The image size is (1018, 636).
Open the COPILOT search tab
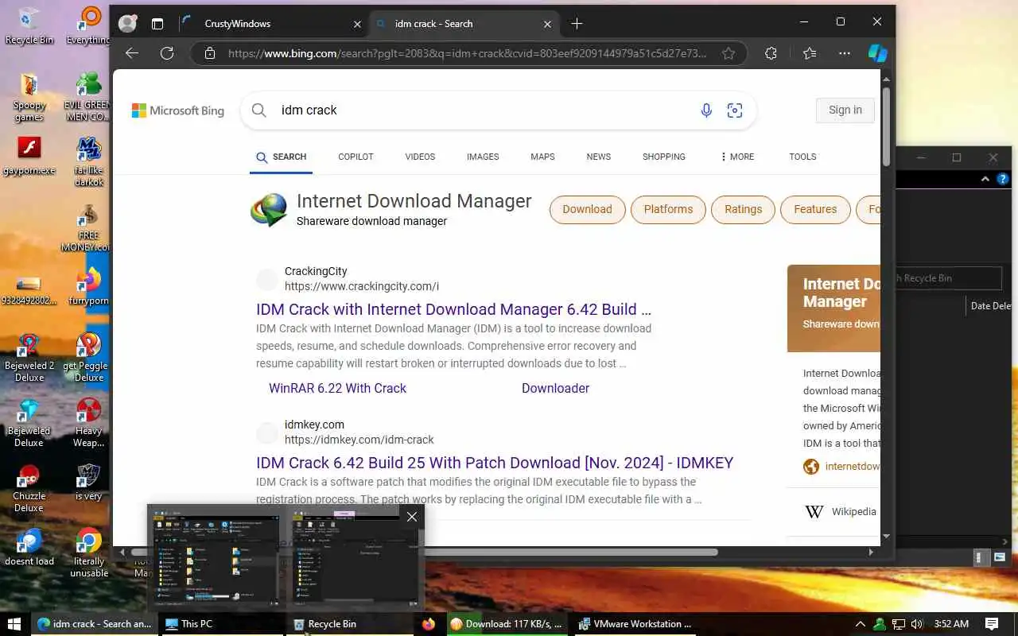(356, 157)
